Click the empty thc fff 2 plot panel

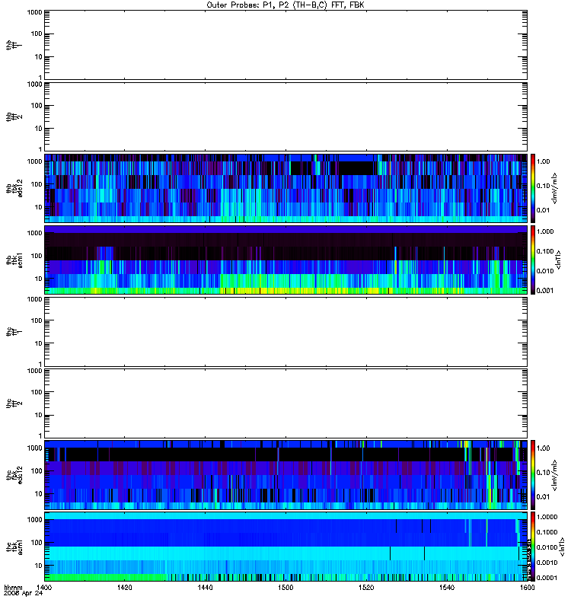286,403
